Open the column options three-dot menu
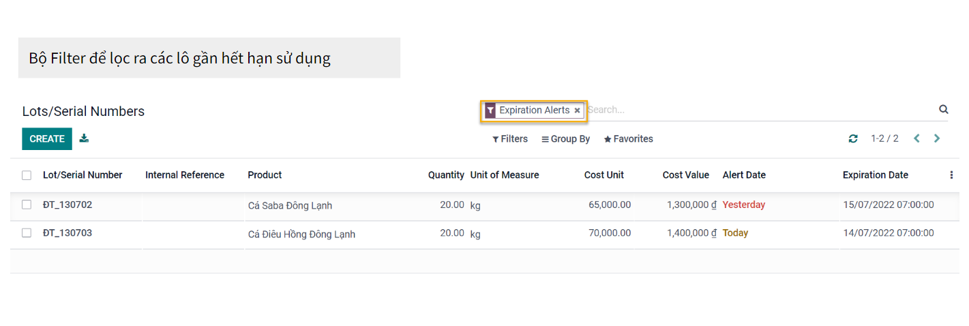 pos(951,175)
